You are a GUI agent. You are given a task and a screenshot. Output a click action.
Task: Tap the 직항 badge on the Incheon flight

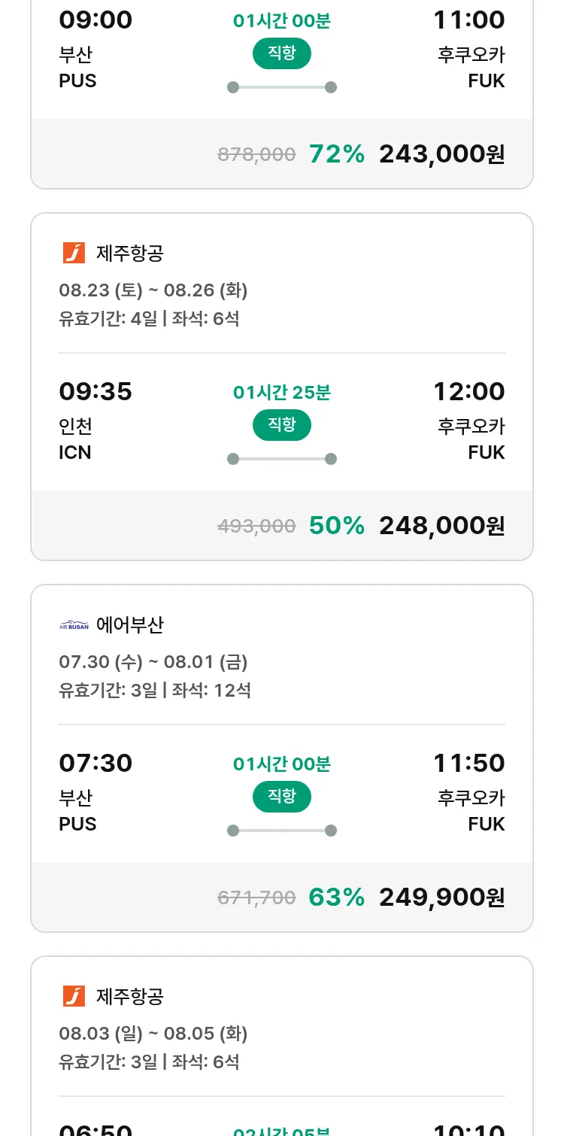[282, 424]
